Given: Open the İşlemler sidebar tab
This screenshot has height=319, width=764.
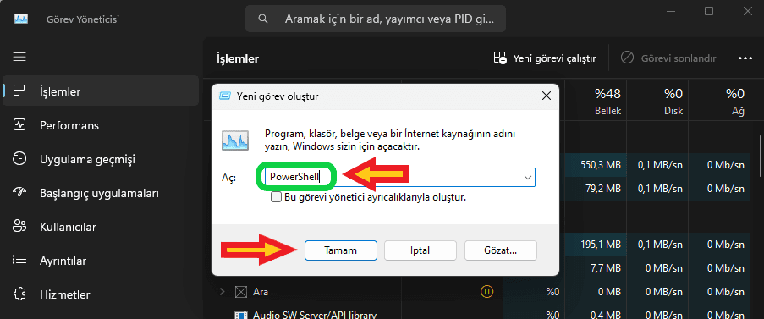Looking at the screenshot, I should pyautogui.click(x=101, y=91).
